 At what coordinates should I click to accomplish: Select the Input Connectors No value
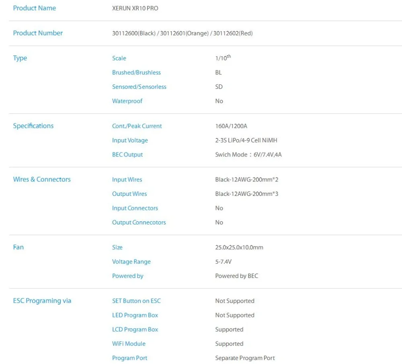click(219, 208)
